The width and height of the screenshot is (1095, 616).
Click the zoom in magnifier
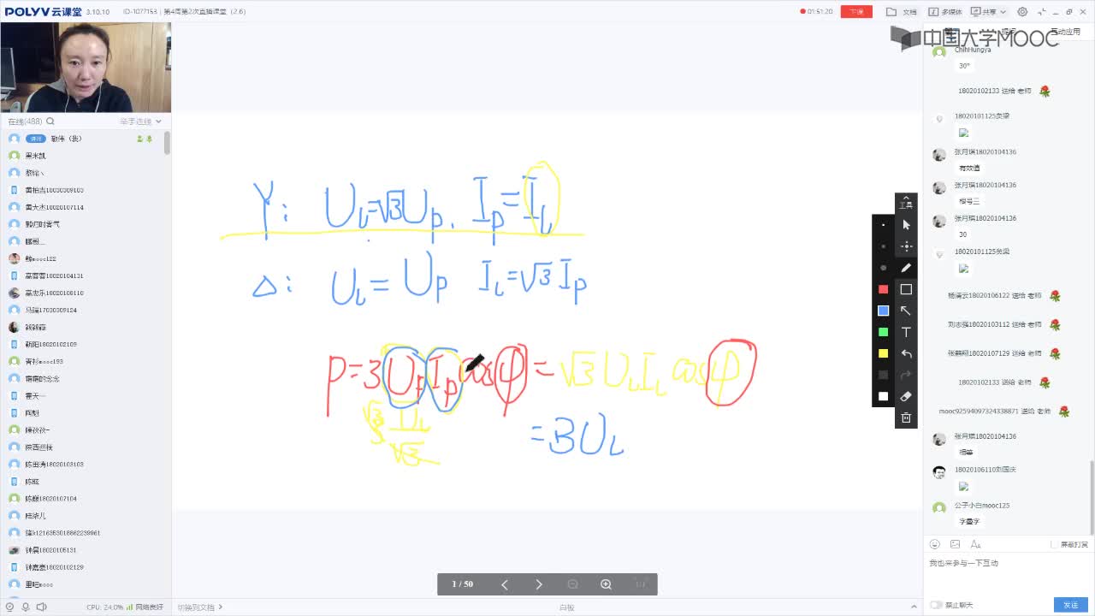point(606,584)
